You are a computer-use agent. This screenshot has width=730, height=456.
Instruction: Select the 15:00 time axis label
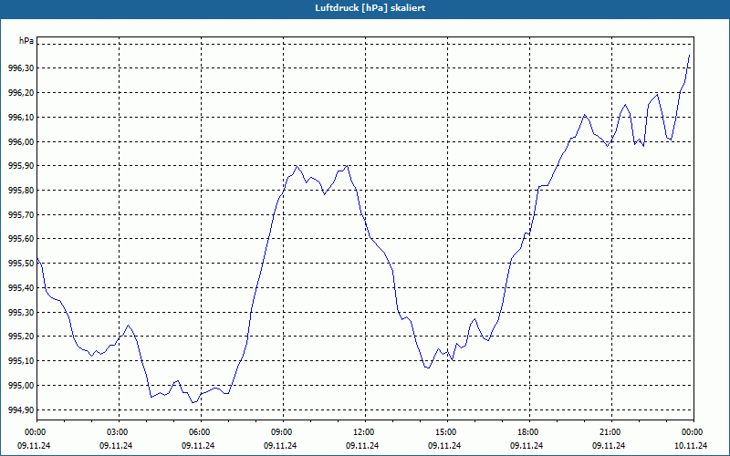(x=447, y=432)
